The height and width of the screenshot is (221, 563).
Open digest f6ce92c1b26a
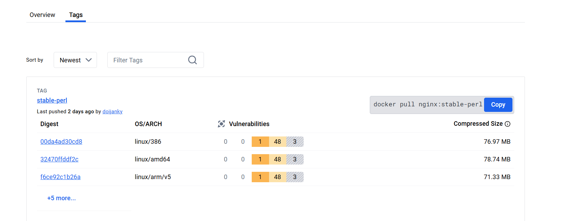[x=61, y=177]
